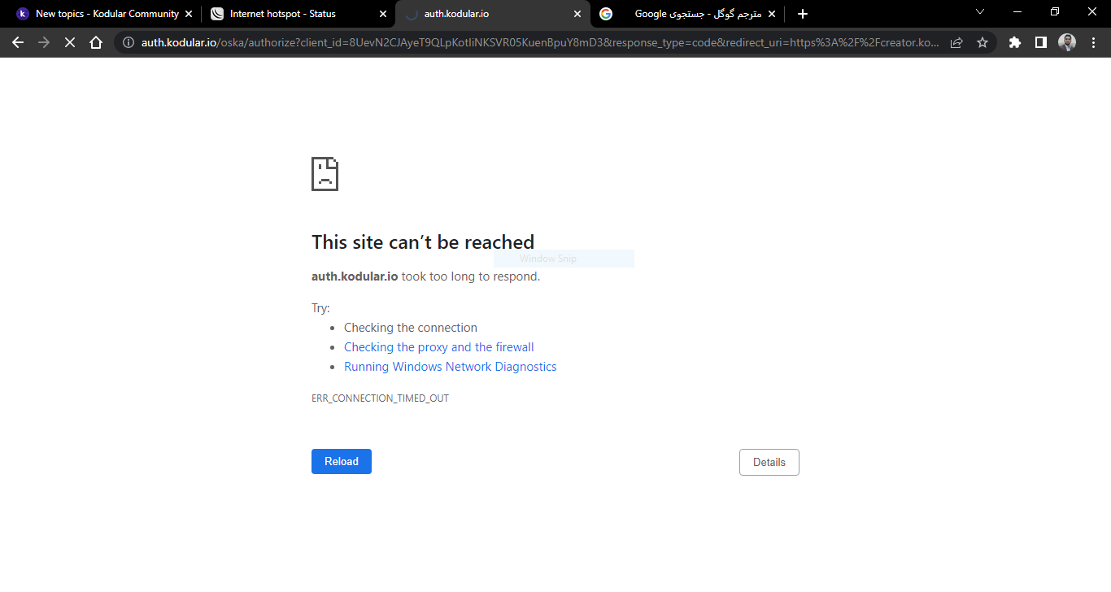This screenshot has height=592, width=1111.
Task: Switch to Internet hotspot - Status tab
Action: point(298,14)
